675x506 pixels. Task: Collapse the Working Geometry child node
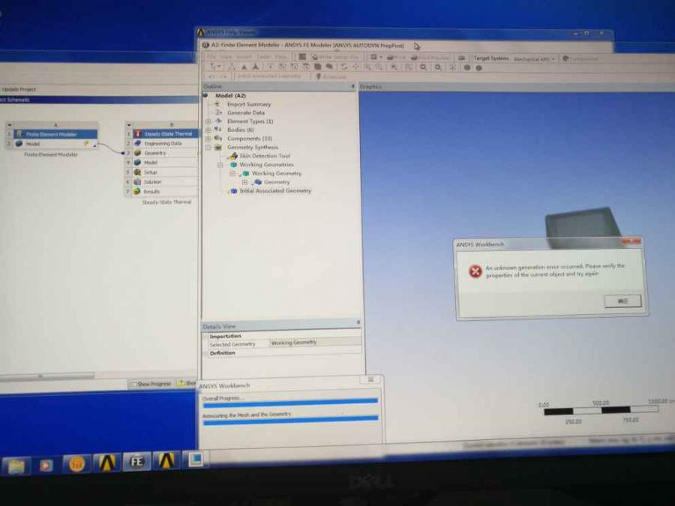click(232, 173)
